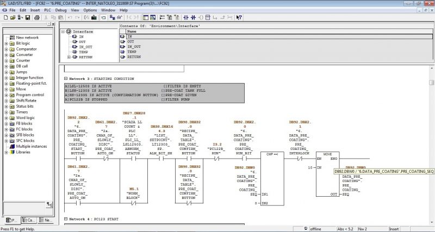The image size is (435, 232).
Task: Expand the Timers category
Action: (5, 111)
